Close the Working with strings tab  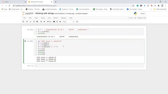51,2
